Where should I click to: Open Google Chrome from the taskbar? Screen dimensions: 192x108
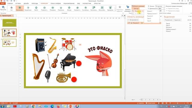tap(34, 106)
